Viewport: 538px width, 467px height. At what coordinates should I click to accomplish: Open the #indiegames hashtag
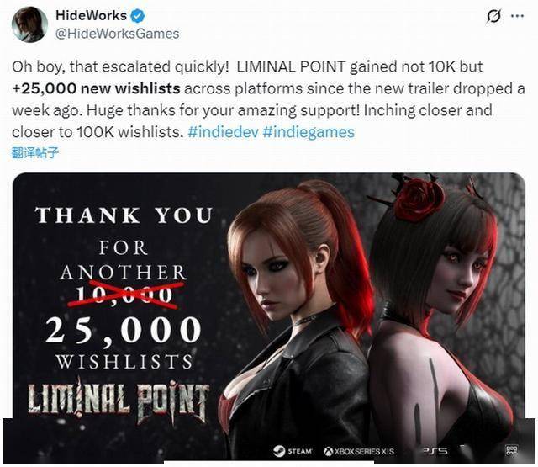pos(309,132)
